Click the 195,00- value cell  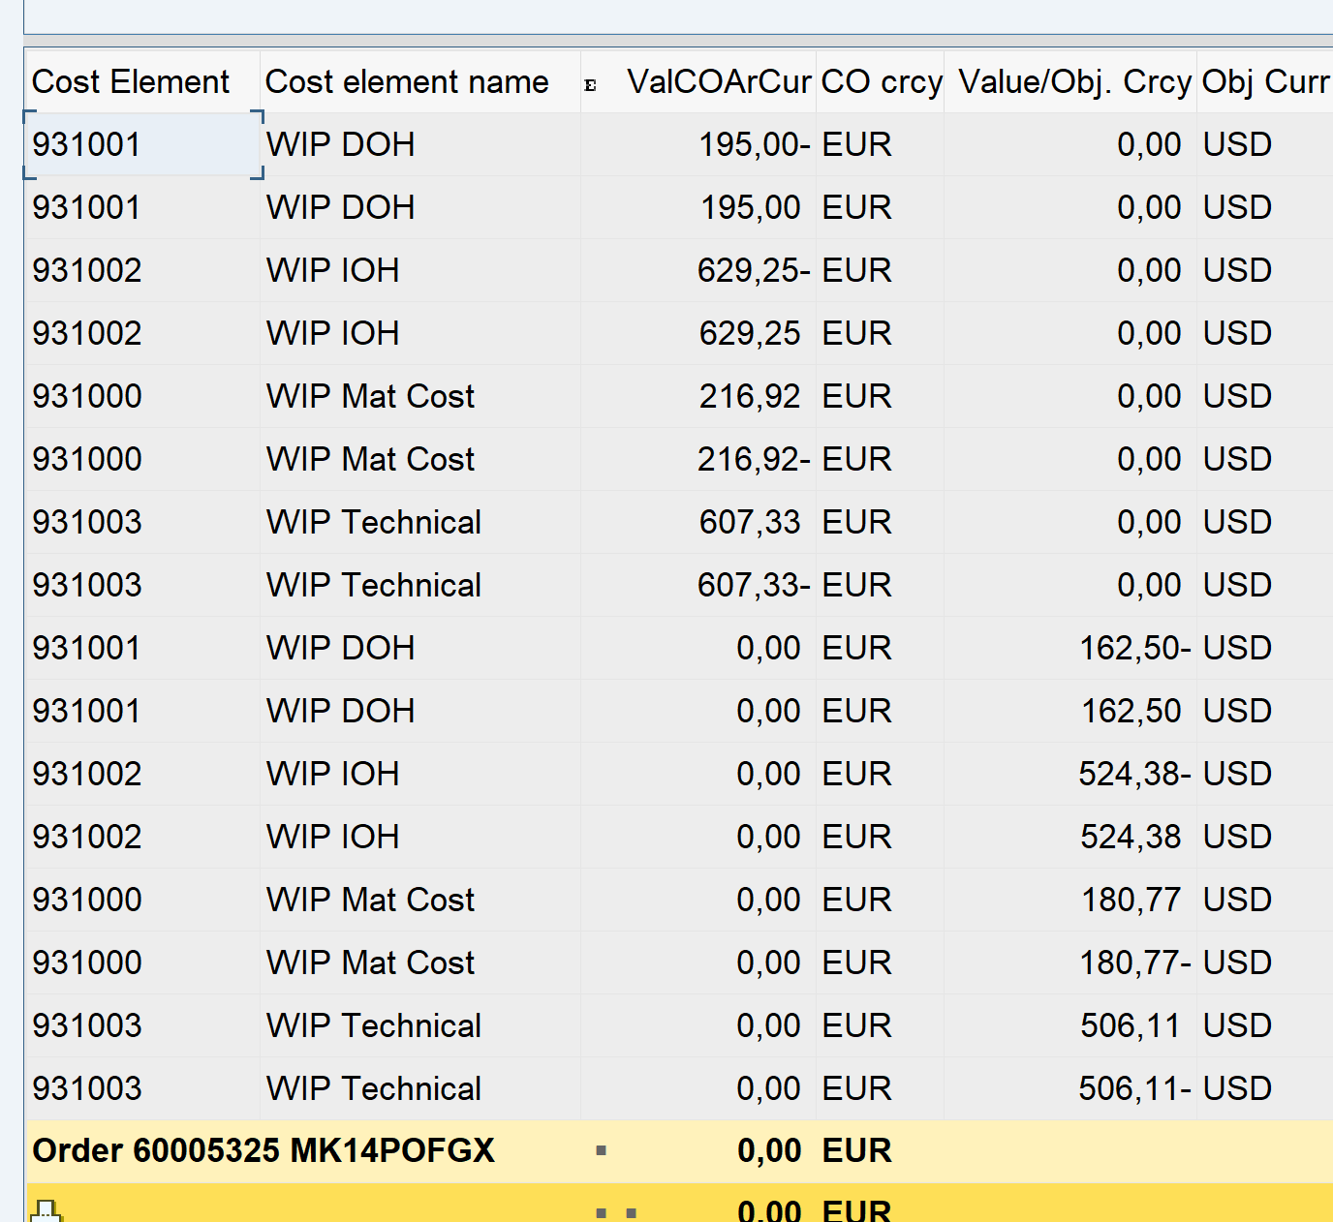click(x=753, y=144)
